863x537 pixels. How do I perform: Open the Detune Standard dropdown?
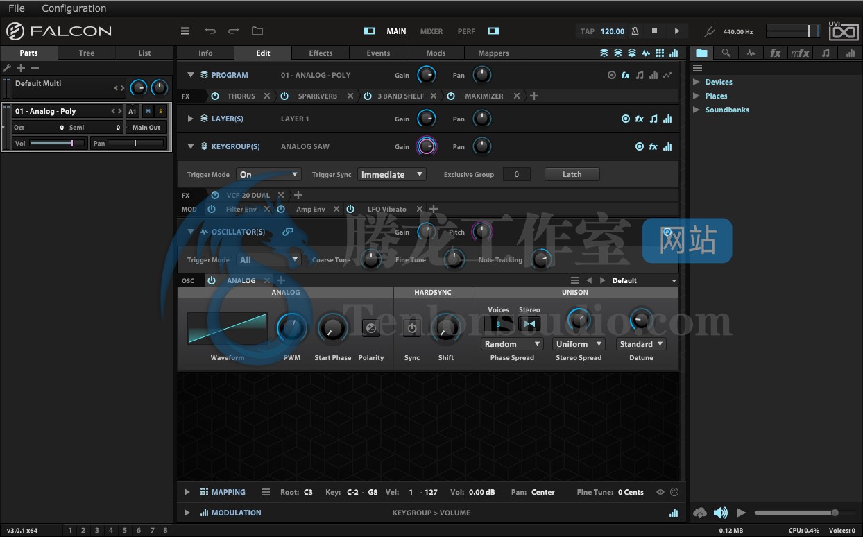click(x=641, y=344)
